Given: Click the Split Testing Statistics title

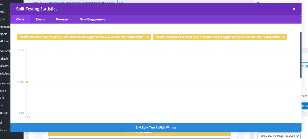Looking at the screenshot, I should (x=37, y=9).
